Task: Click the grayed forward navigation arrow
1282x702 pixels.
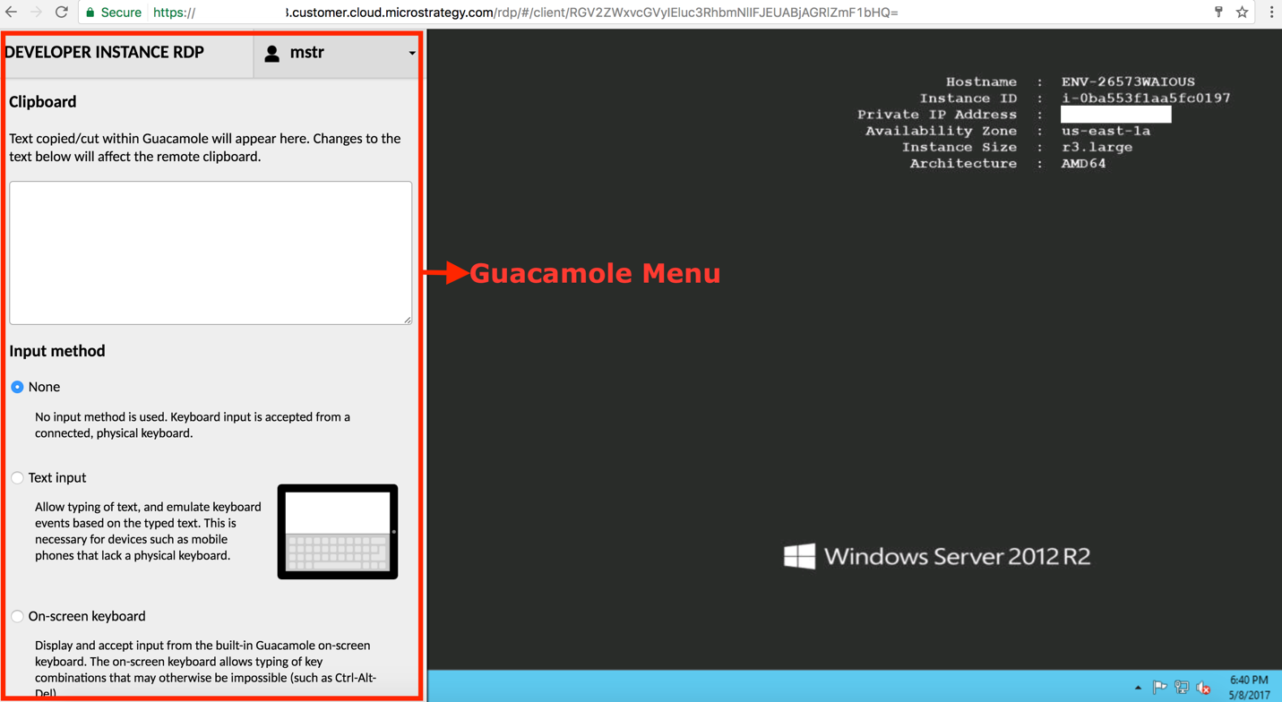Action: point(35,13)
